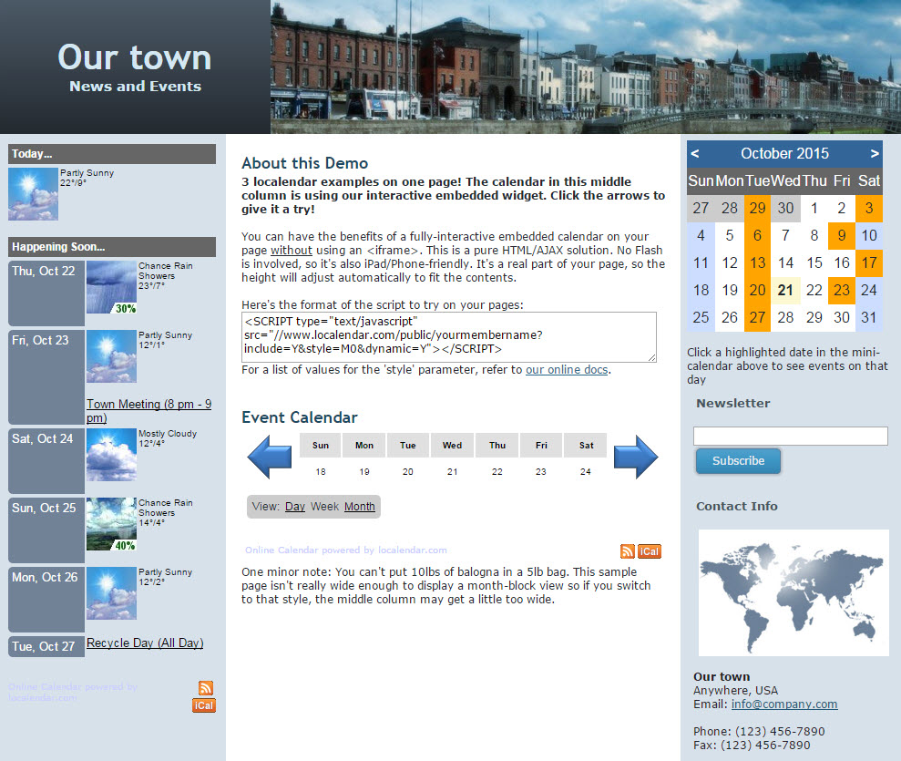Click the info@company.com email link

click(x=784, y=704)
